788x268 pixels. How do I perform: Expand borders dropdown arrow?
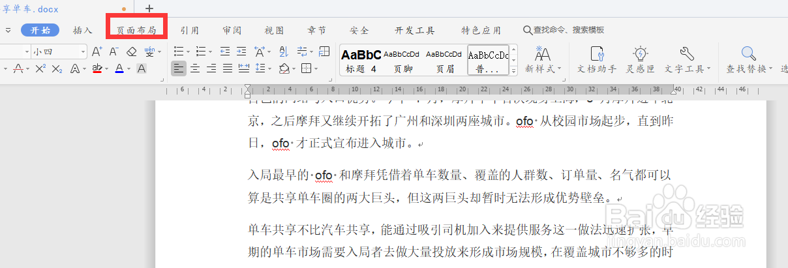pyautogui.click(x=316, y=68)
